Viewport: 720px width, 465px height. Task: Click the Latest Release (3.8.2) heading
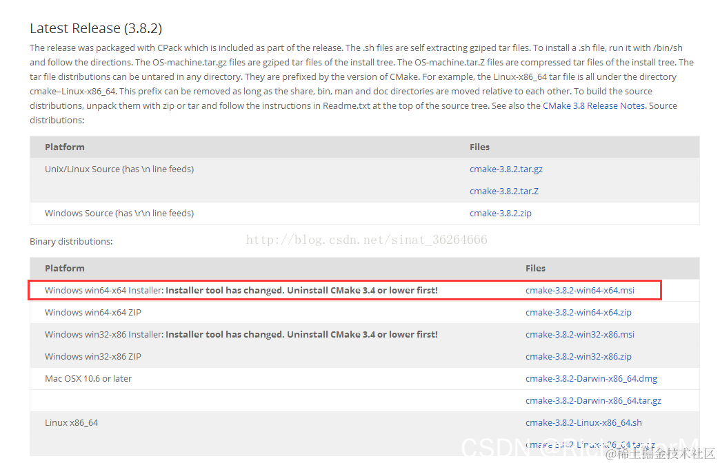96,28
